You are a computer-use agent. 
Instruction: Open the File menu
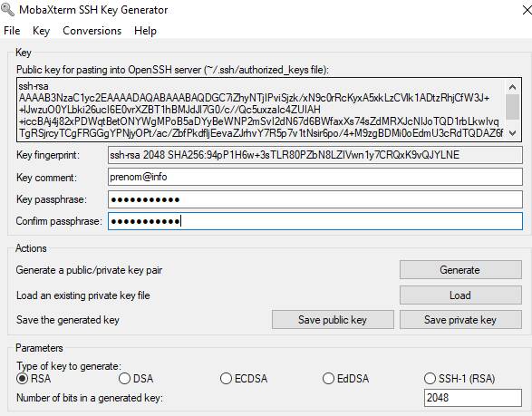pyautogui.click(x=12, y=31)
